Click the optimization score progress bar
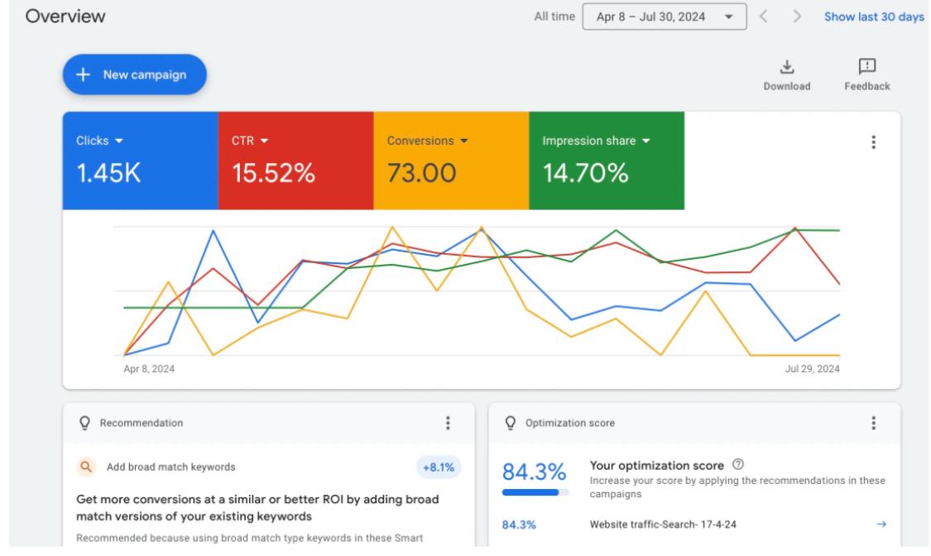The image size is (931, 556). click(535, 492)
